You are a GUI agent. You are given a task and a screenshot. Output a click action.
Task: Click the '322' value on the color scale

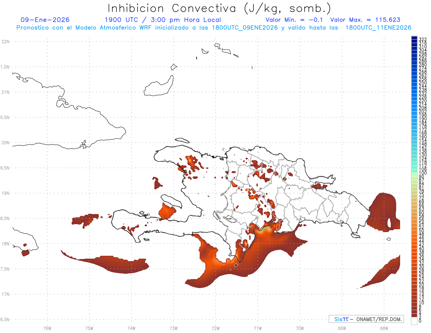click(423, 39)
